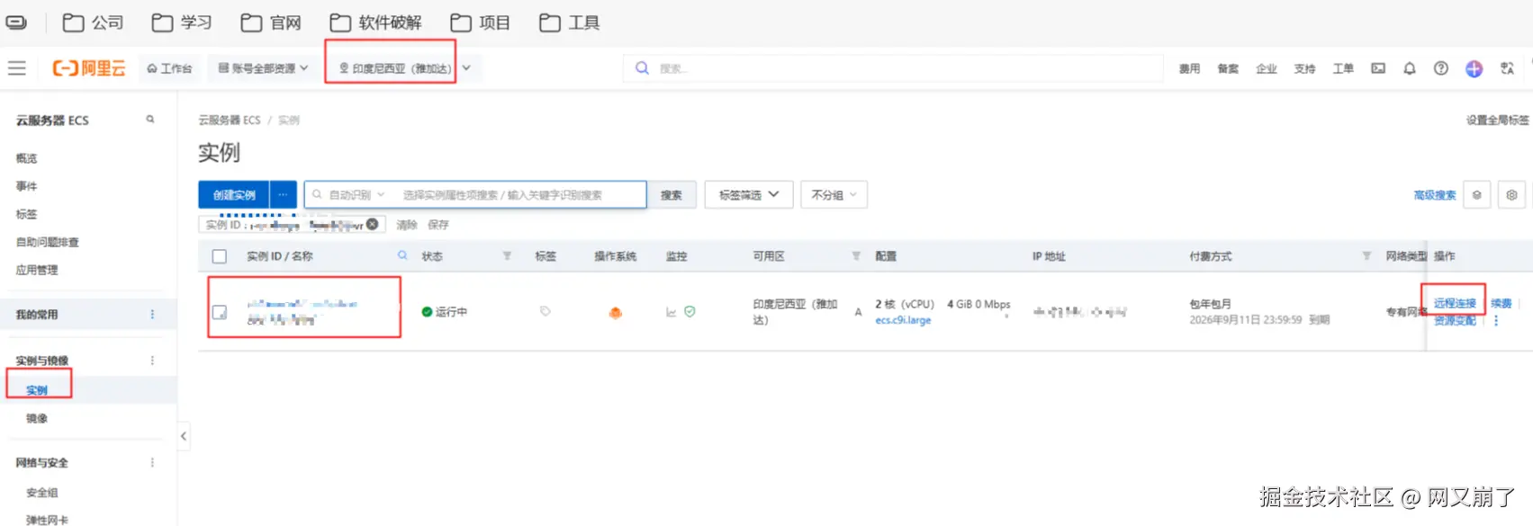This screenshot has width=1533, height=526.
Task: Remove the 实例 ID filter chip
Action: 372,224
